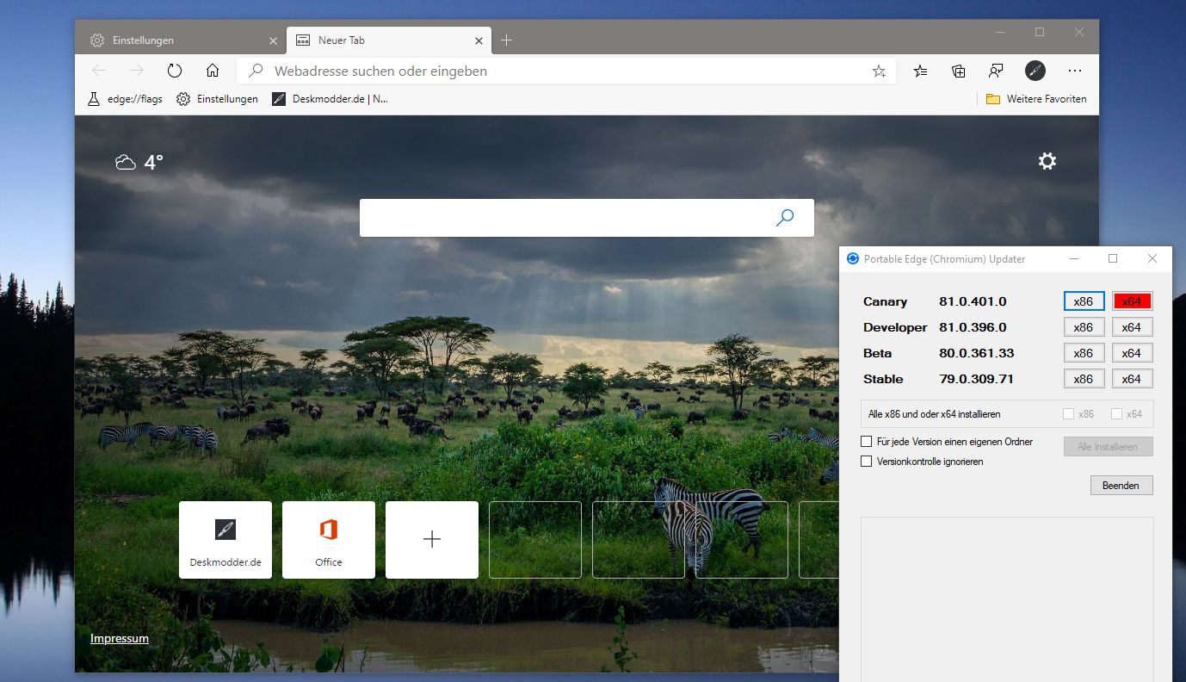Add this page to favorites star

point(879,71)
